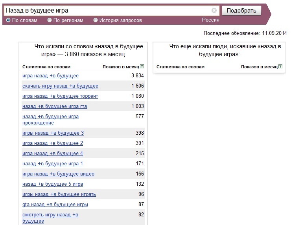Open link 'gta назад +в будущее игры'
The image size is (291, 225).
[55, 205]
